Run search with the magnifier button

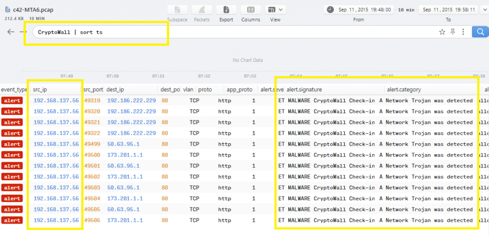[480, 32]
